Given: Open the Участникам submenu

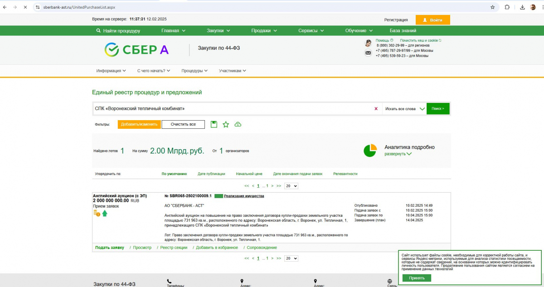Looking at the screenshot, I should (x=233, y=71).
